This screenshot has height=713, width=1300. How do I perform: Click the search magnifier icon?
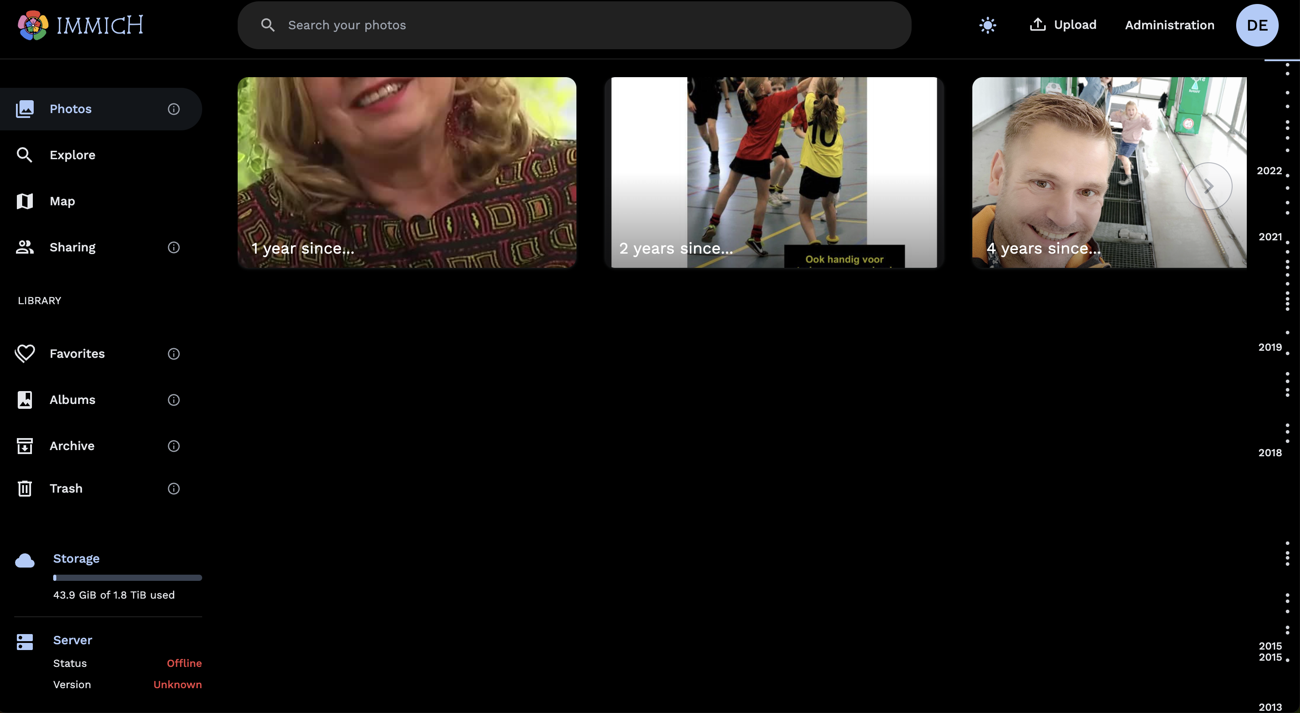(x=267, y=25)
